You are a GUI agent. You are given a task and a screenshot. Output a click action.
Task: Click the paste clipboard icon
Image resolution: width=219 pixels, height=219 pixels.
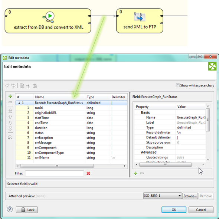click(35, 85)
